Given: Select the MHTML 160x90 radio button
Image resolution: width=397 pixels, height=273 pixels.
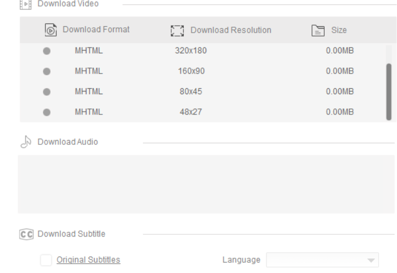Looking at the screenshot, I should pyautogui.click(x=47, y=71).
